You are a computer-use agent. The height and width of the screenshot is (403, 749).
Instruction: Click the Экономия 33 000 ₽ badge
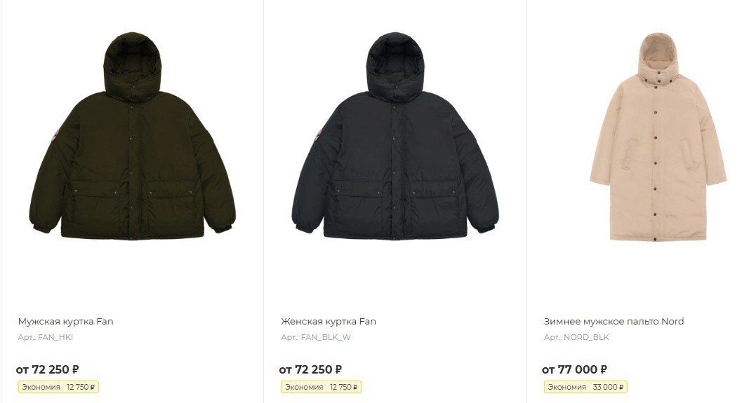point(585,387)
